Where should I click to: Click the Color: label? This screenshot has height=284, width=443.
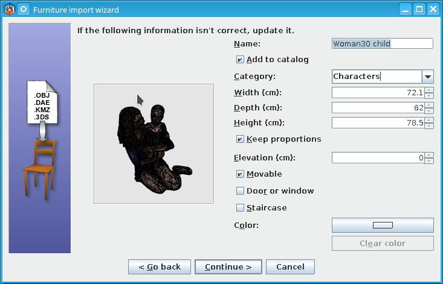tap(246, 226)
